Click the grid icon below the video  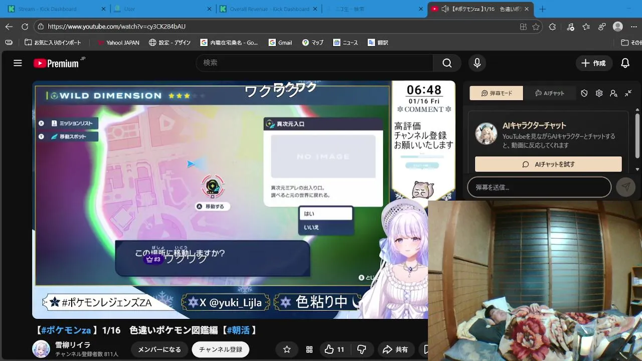coord(309,349)
